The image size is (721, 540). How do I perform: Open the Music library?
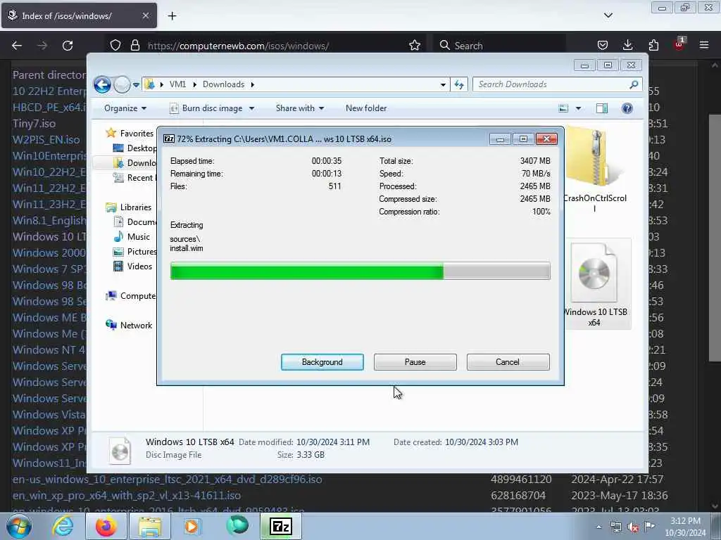pos(132,237)
